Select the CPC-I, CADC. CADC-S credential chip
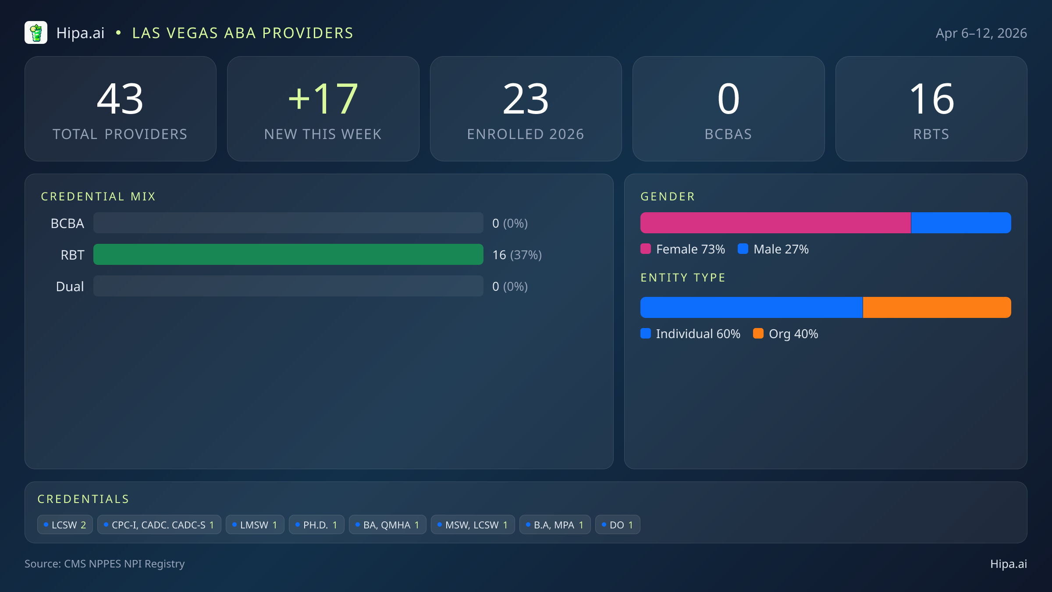Screen dimensions: 1052x592 (159, 525)
